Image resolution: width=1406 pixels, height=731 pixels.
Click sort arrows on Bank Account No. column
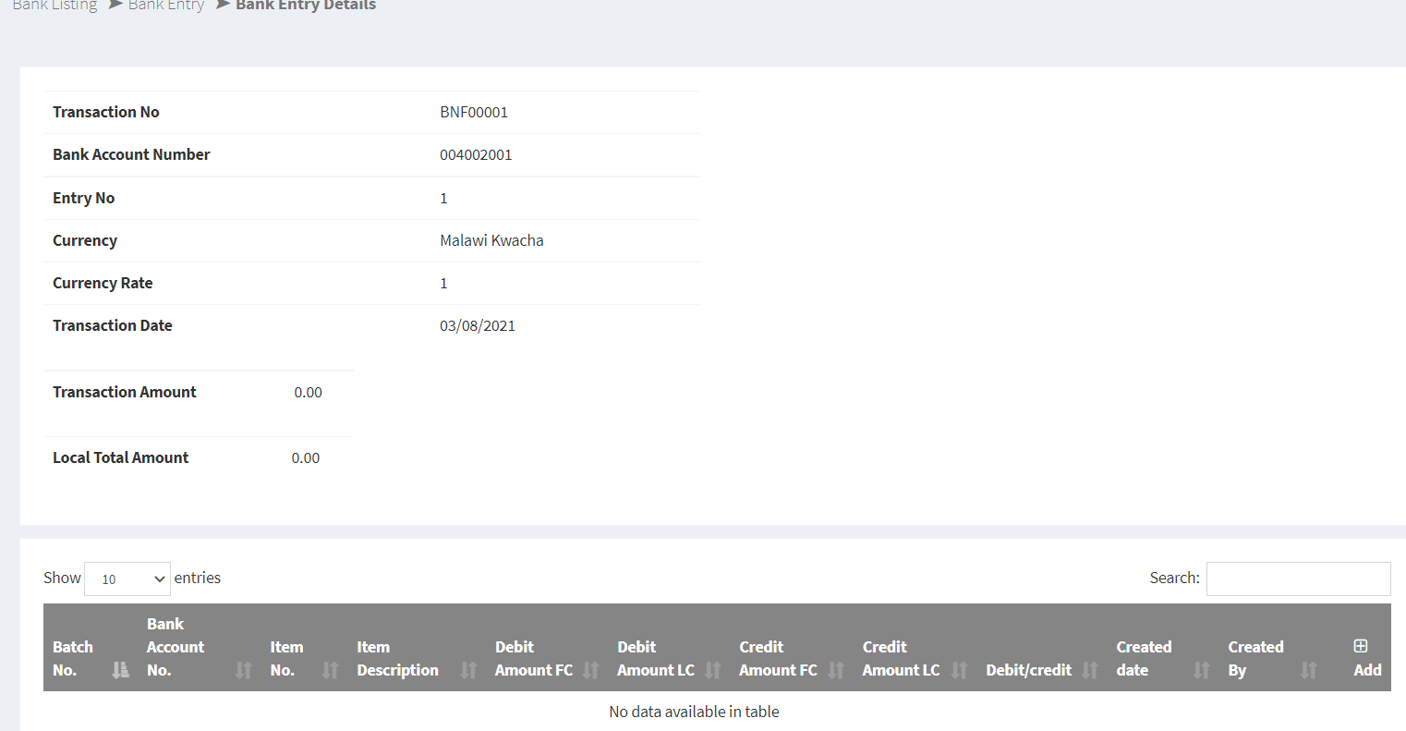[x=243, y=670]
